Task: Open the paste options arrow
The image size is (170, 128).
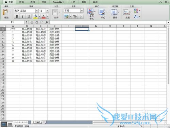Action: tap(10, 12)
